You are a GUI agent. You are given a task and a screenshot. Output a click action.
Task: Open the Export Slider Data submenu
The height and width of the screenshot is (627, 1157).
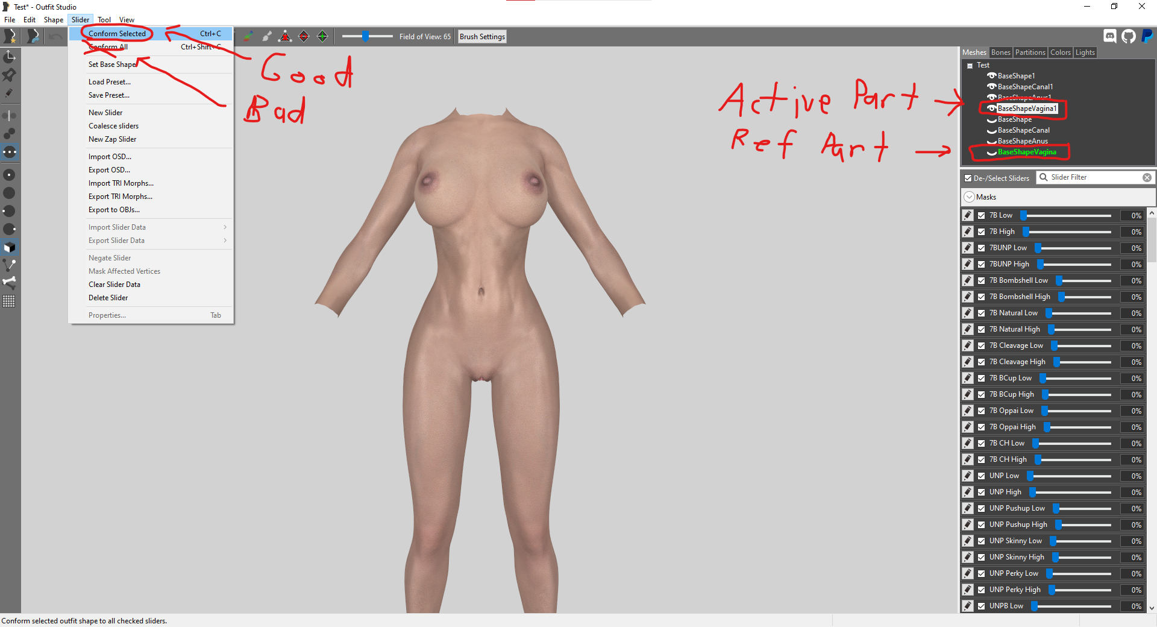151,241
